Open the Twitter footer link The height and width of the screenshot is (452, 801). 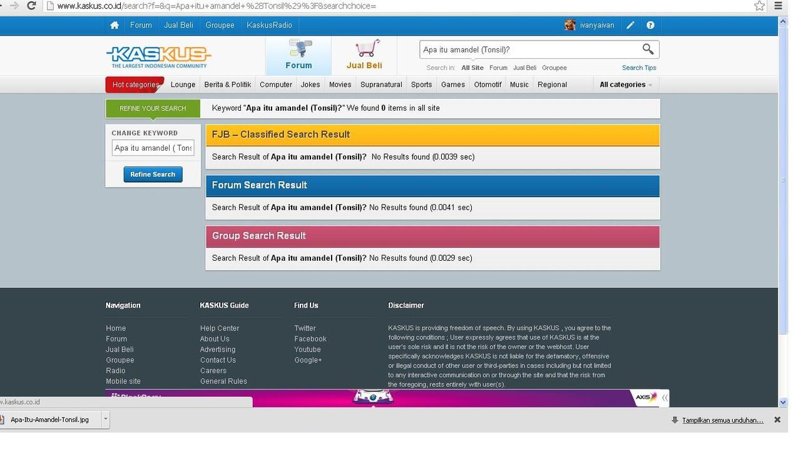[305, 328]
